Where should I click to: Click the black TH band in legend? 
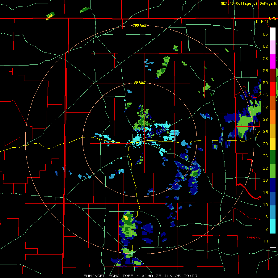(273, 240)
